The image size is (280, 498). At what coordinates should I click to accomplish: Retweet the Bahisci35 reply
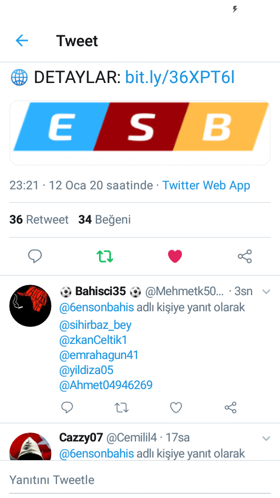point(121,407)
